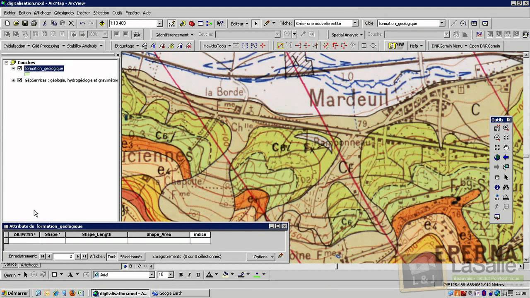The height and width of the screenshot is (298, 530).
Task: Select the red crosshair HawthsTools icon
Action: coord(263,46)
